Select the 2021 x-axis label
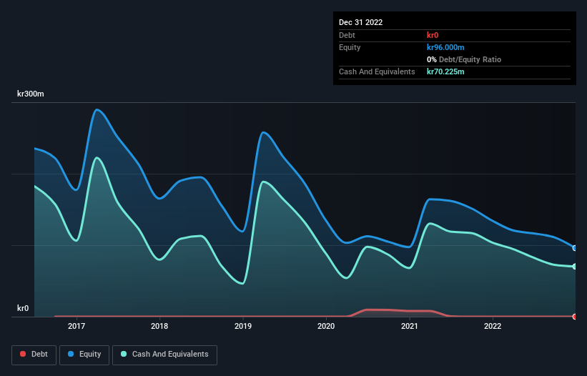 pos(410,326)
